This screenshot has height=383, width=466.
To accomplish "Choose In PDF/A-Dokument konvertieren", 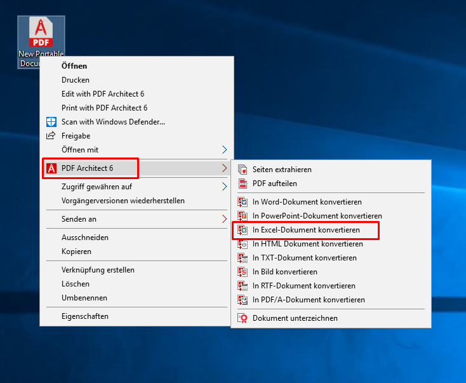I will pos(331,300).
